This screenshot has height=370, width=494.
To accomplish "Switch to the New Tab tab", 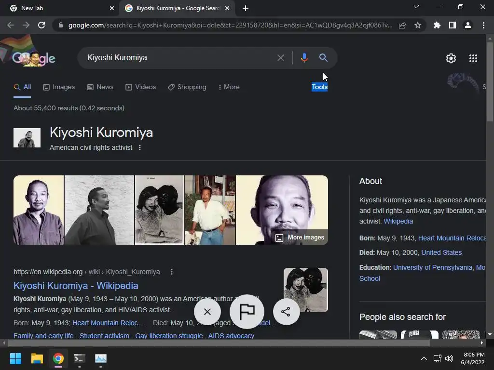I will click(x=59, y=8).
